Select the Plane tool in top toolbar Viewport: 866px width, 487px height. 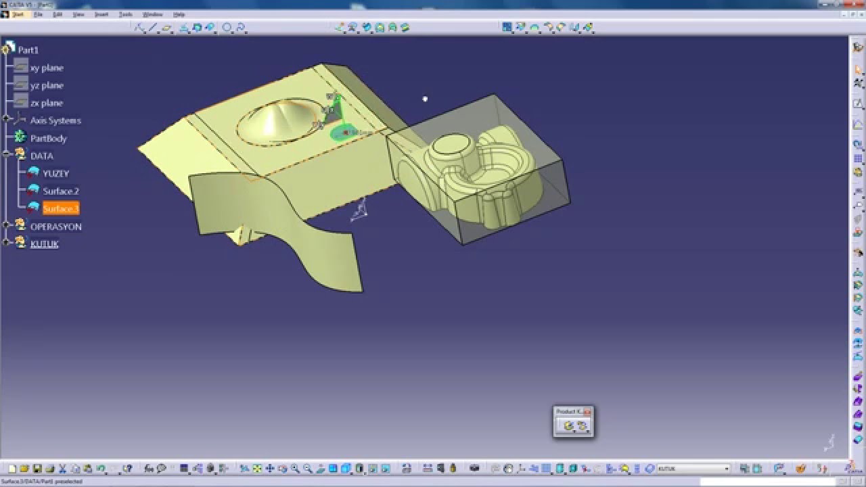click(166, 28)
